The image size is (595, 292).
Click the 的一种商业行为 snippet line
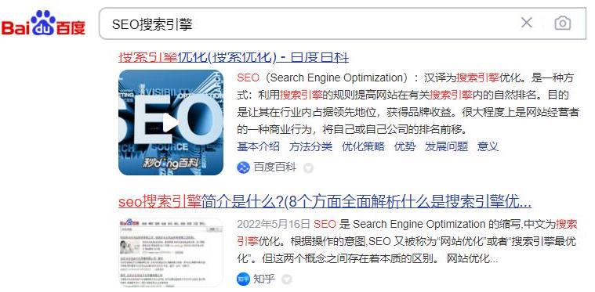click(352, 129)
